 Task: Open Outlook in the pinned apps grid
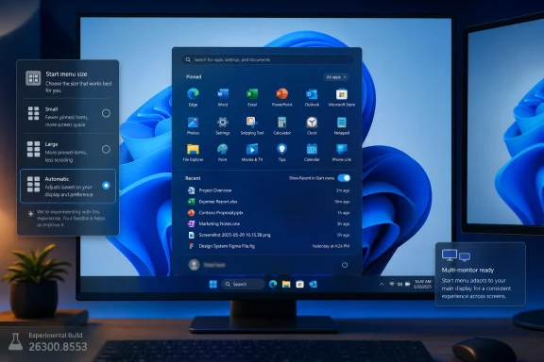tap(312, 97)
